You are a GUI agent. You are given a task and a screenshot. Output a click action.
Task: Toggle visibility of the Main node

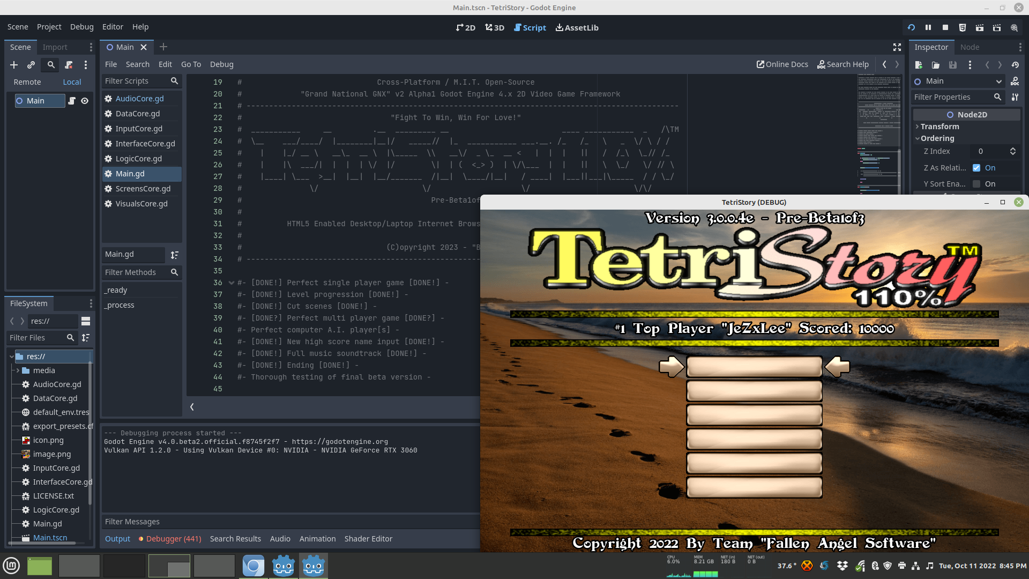[85, 101]
